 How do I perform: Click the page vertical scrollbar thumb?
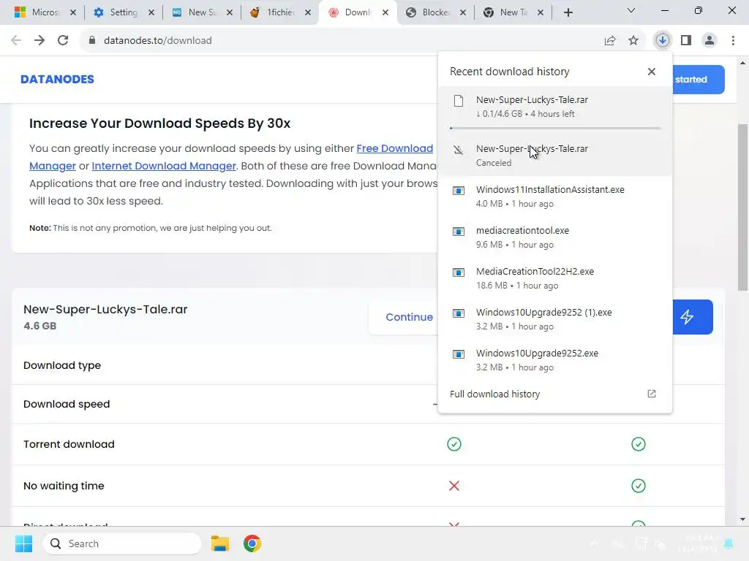(x=743, y=207)
